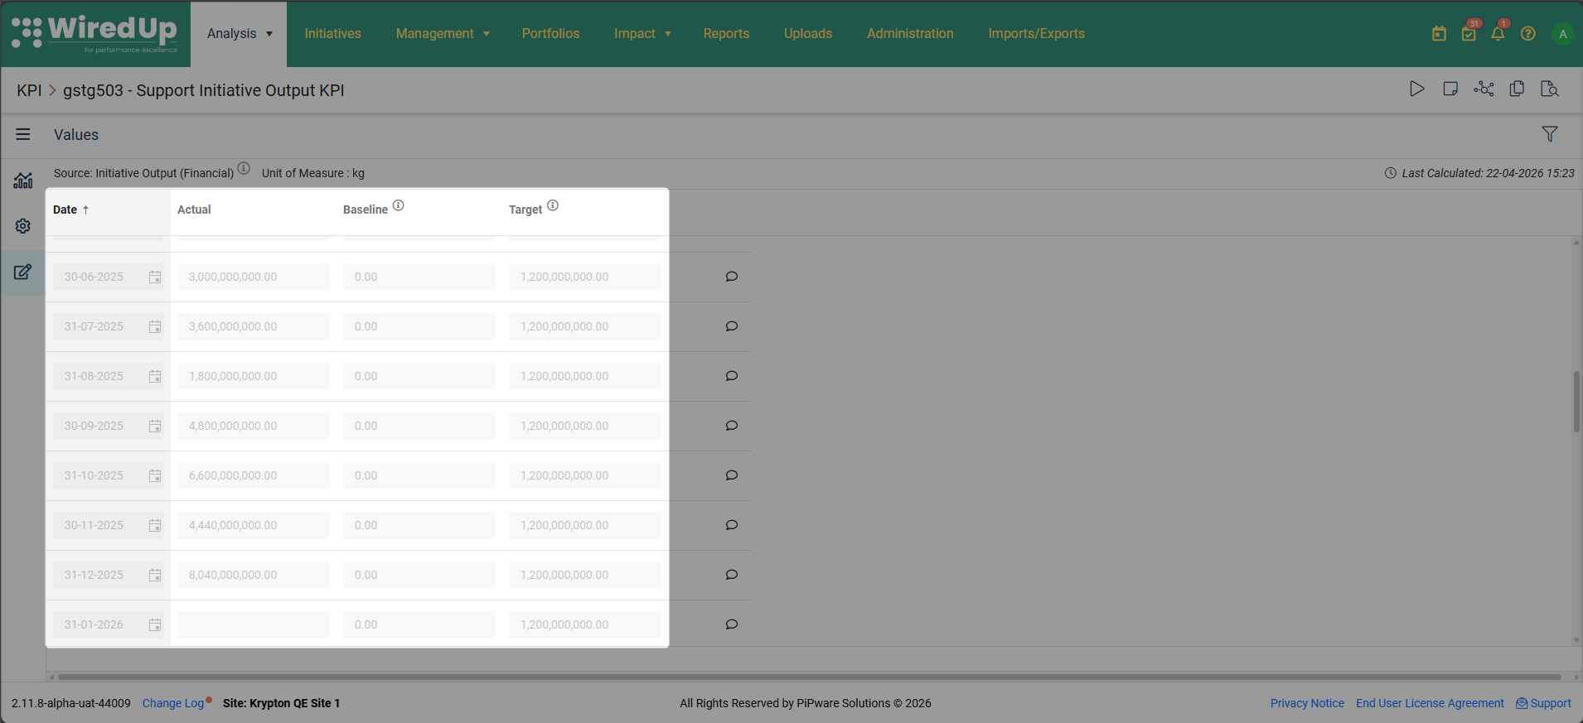Click the Baseline field in 31-10-2025 row

[419, 475]
